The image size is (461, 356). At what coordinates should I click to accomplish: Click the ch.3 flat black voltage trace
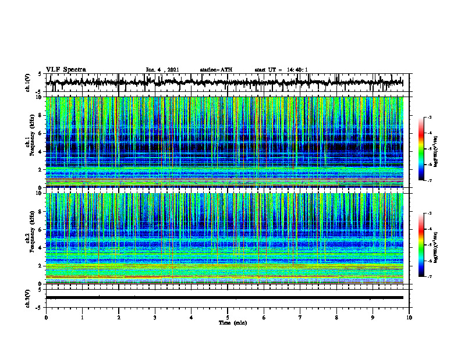coord(225,298)
